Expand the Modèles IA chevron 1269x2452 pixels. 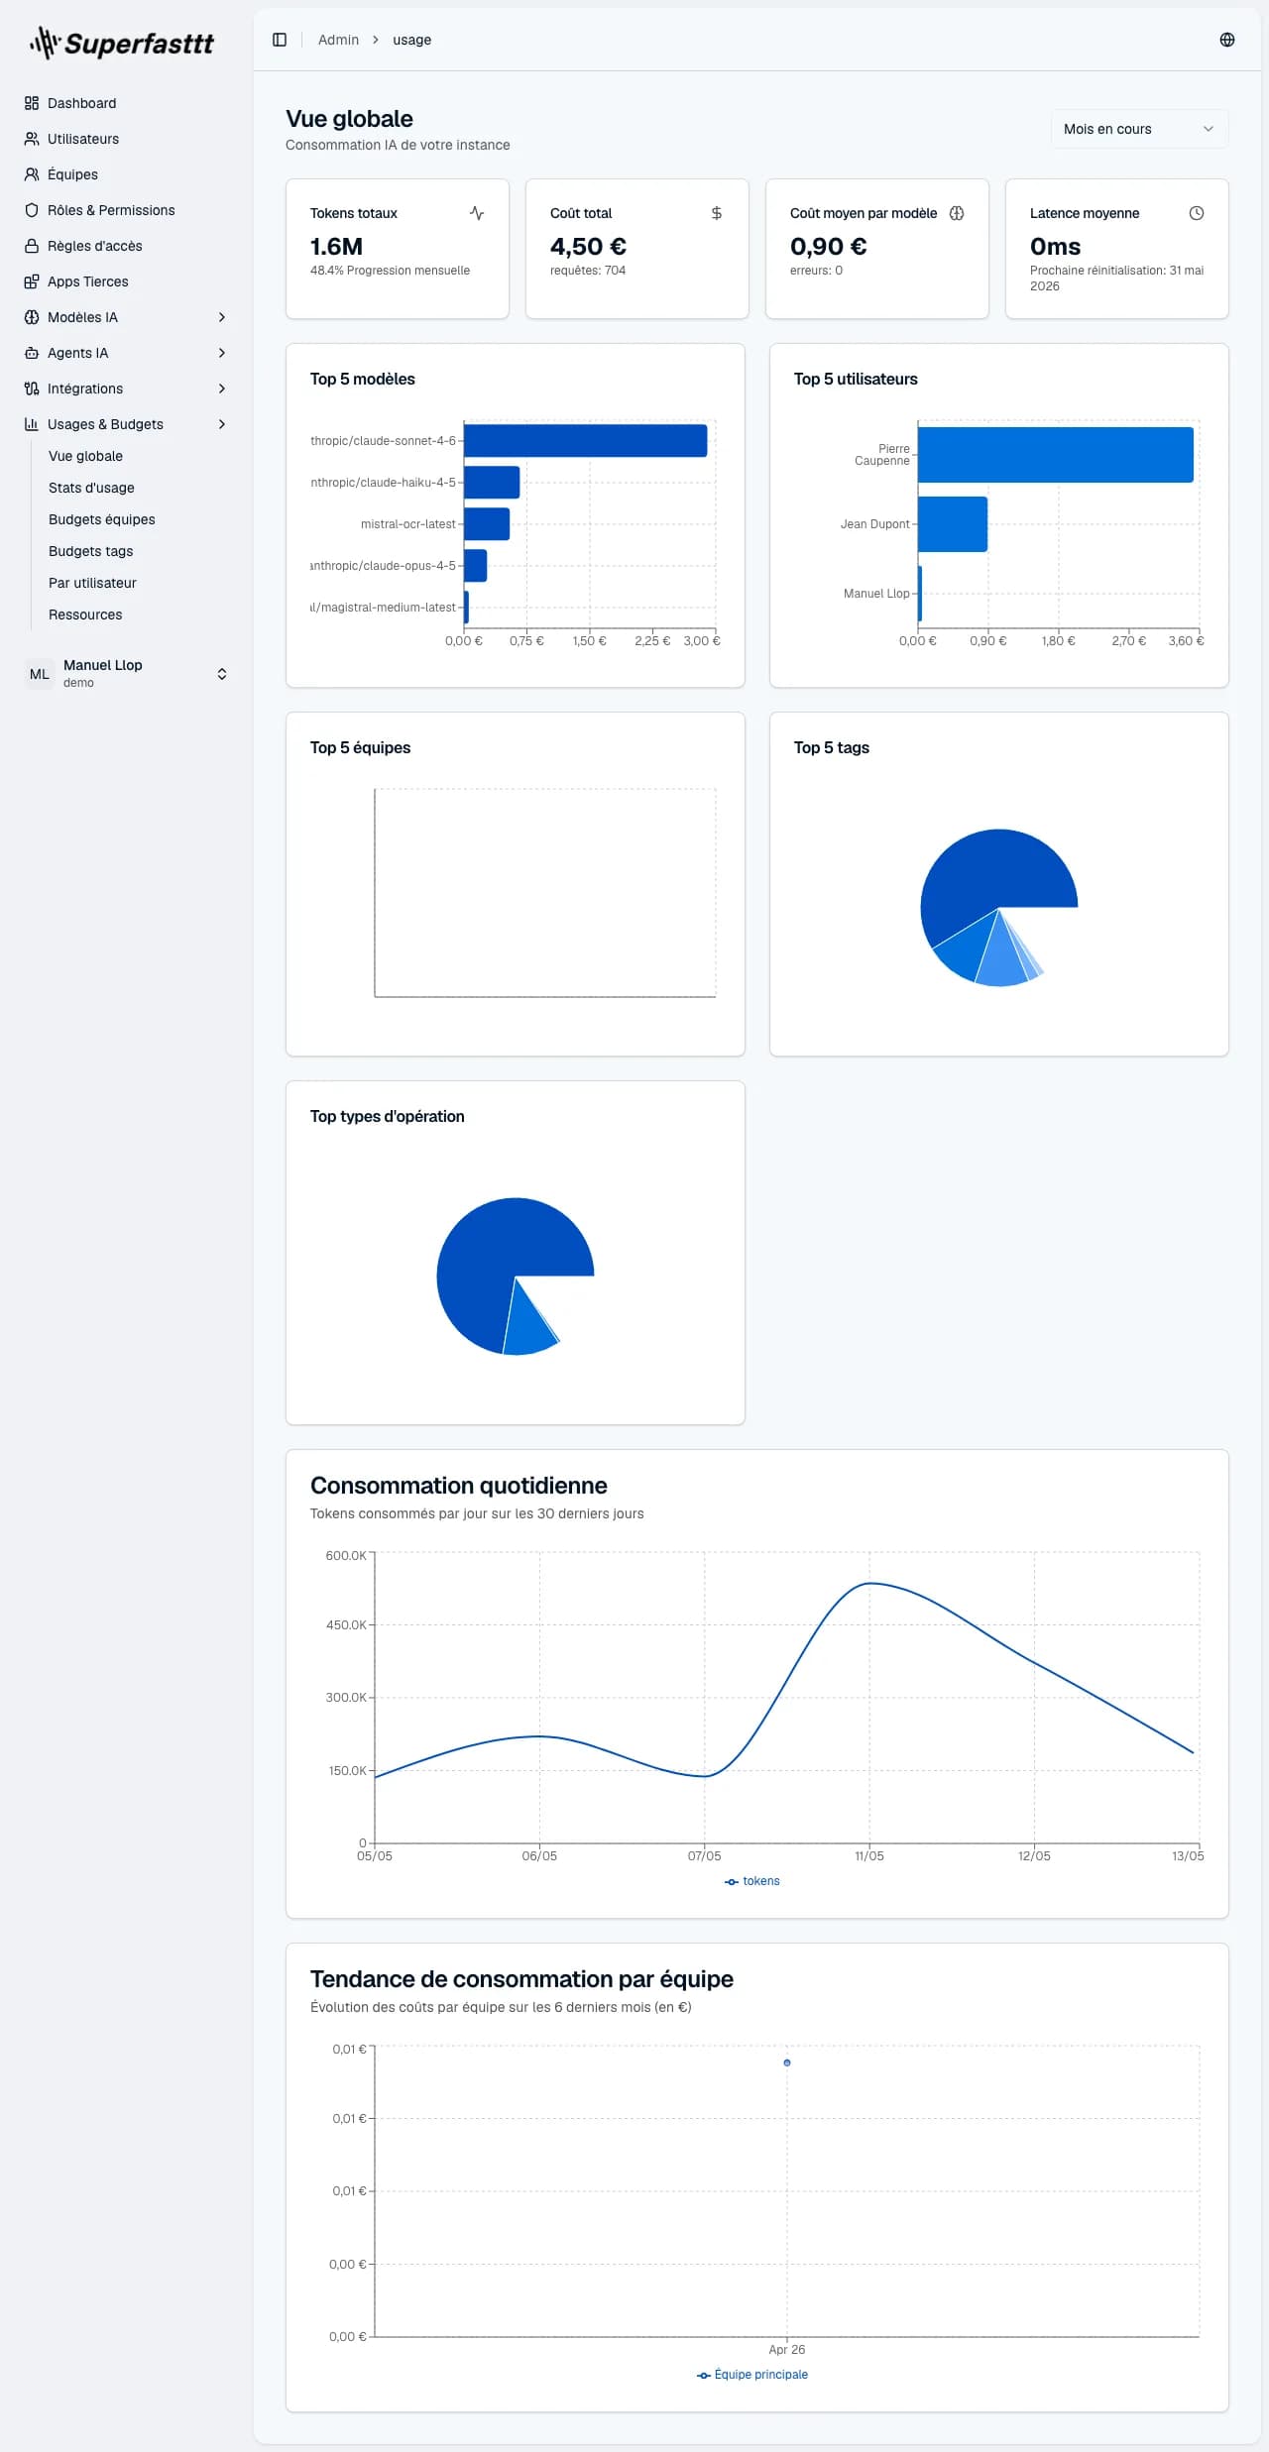tap(222, 317)
